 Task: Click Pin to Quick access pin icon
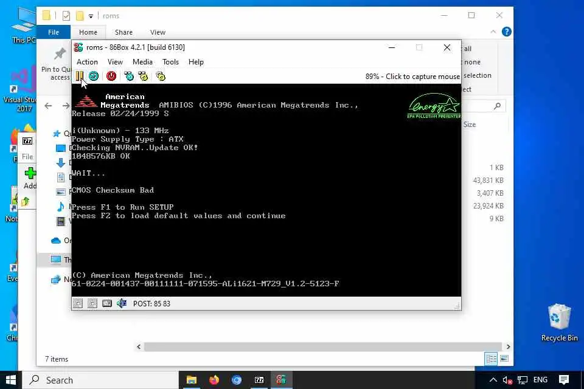[x=60, y=54]
